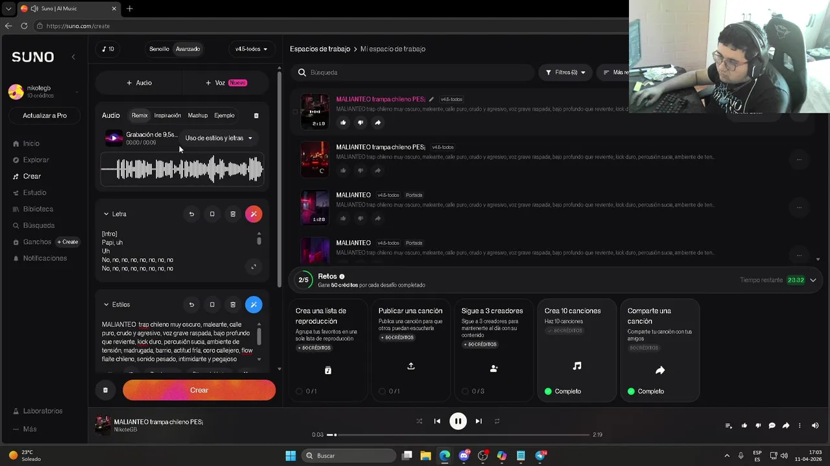Click the pink magic wand in Letra
The height and width of the screenshot is (466, 830).
tap(254, 214)
